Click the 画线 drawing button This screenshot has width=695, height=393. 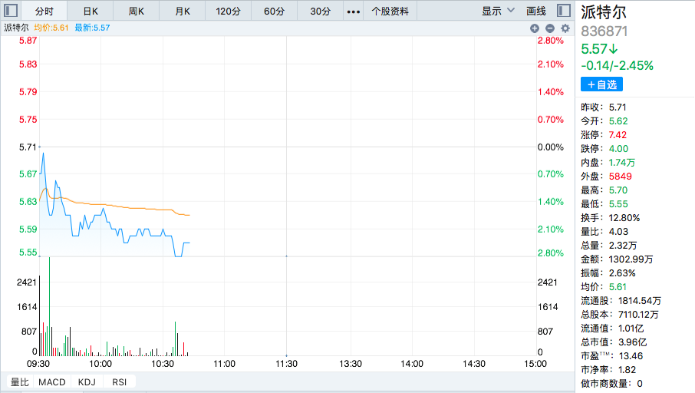[x=536, y=12]
